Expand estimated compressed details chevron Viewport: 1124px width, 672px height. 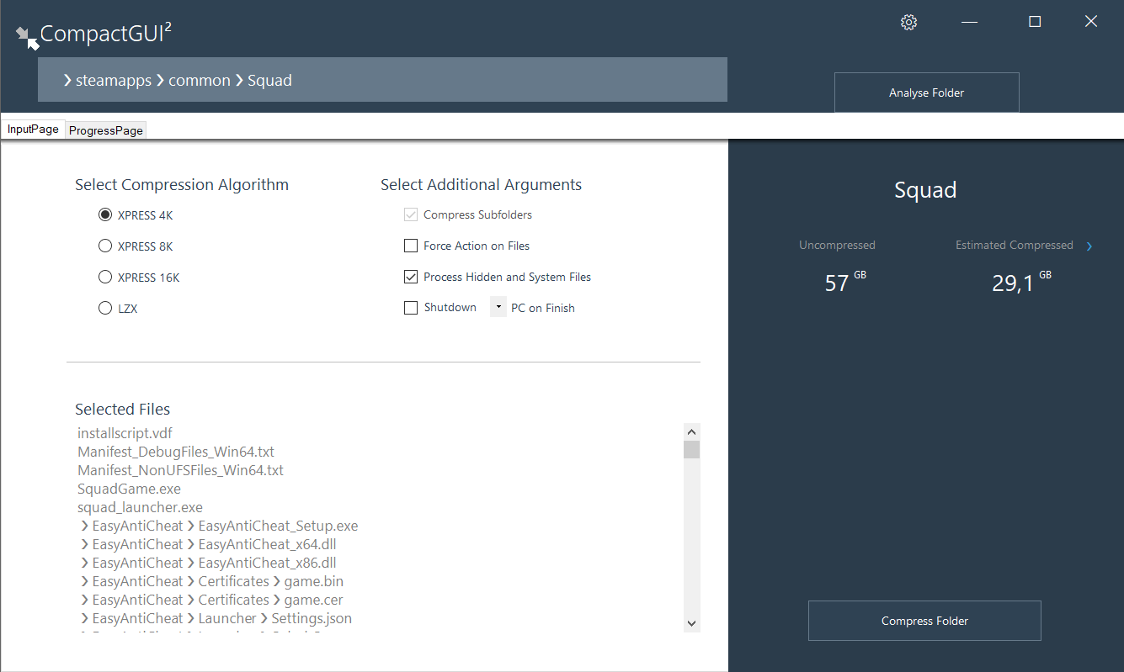(x=1089, y=246)
